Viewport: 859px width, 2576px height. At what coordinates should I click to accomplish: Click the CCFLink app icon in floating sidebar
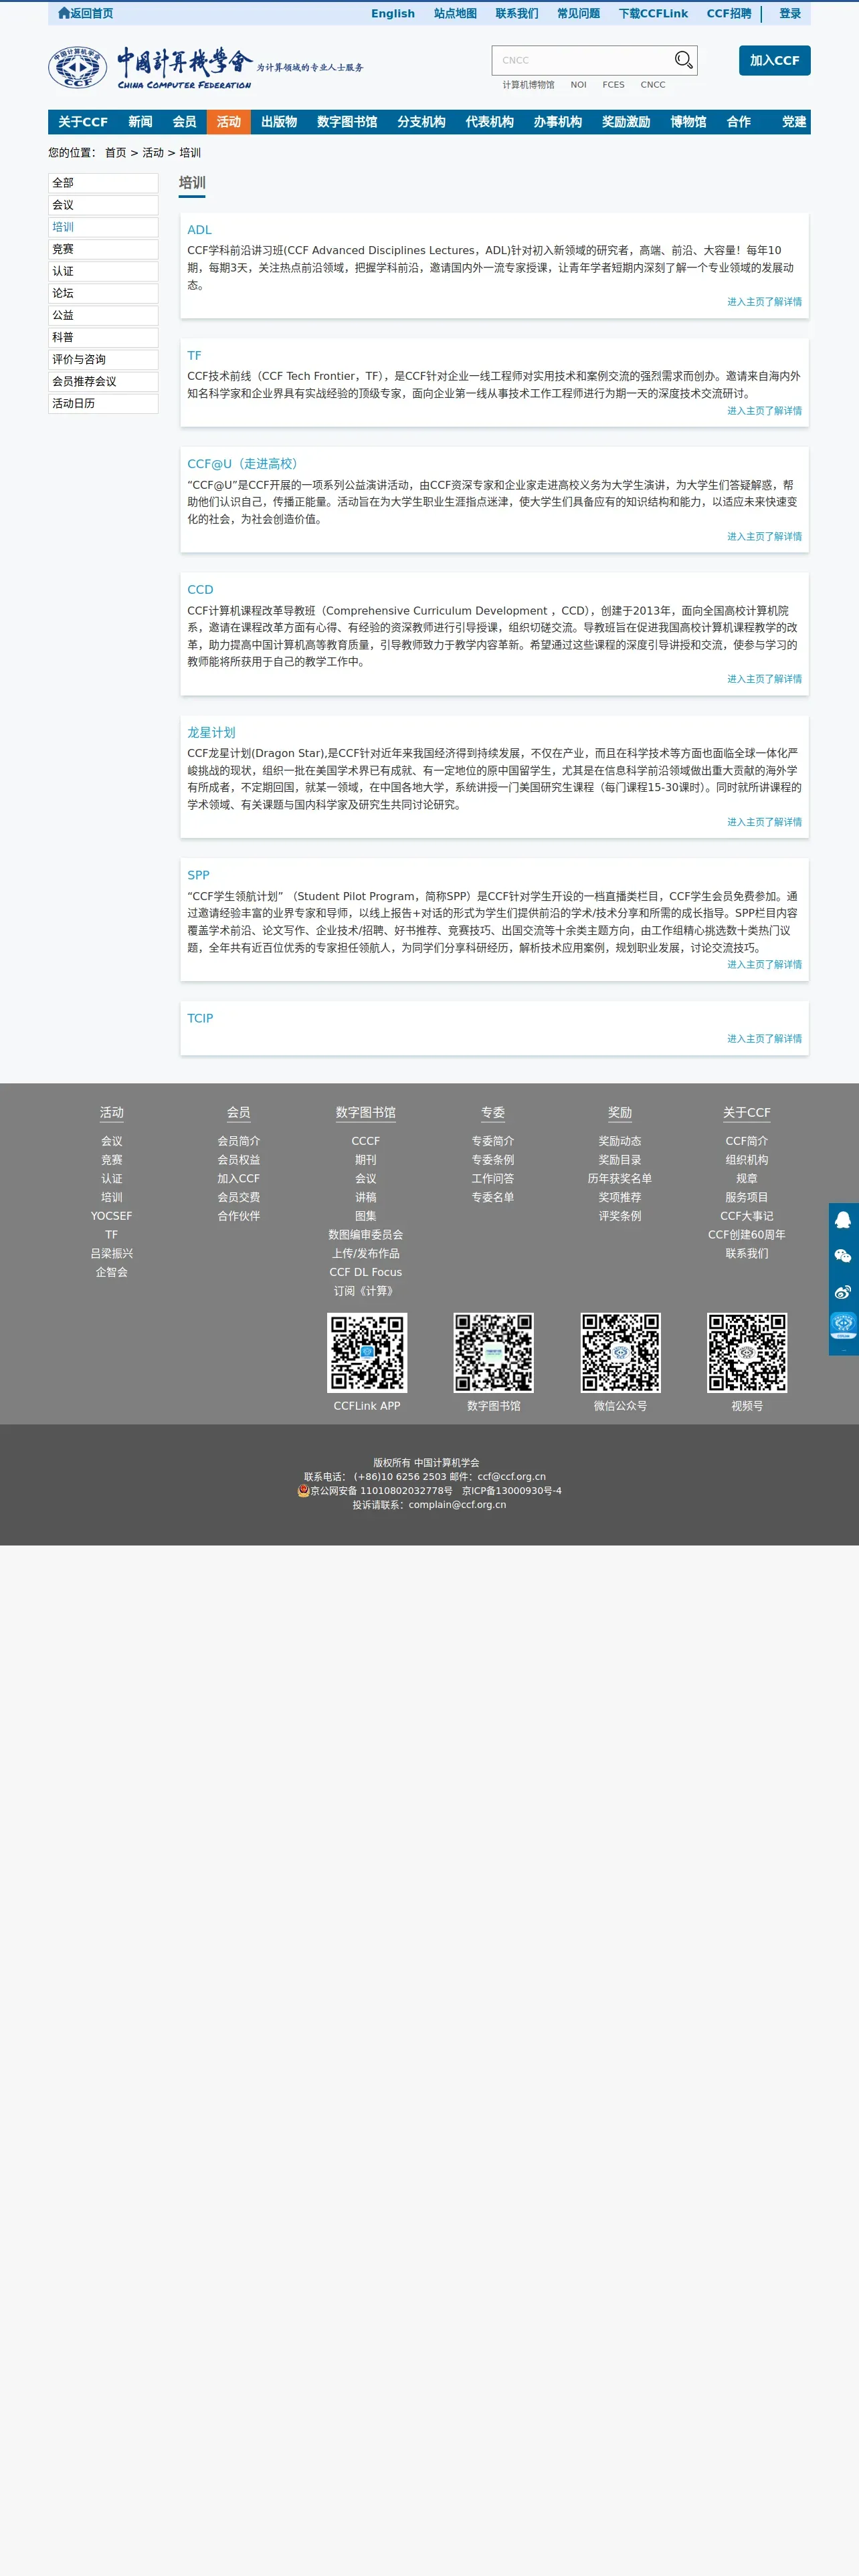[843, 1326]
